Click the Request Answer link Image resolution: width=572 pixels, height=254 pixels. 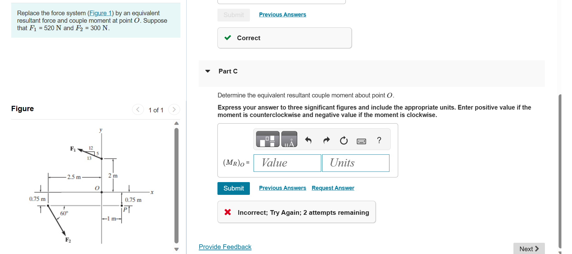[x=333, y=188]
